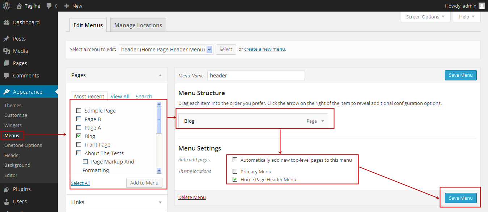Check automatically add new top-level pages
This screenshot has height=212, width=488.
click(235, 160)
